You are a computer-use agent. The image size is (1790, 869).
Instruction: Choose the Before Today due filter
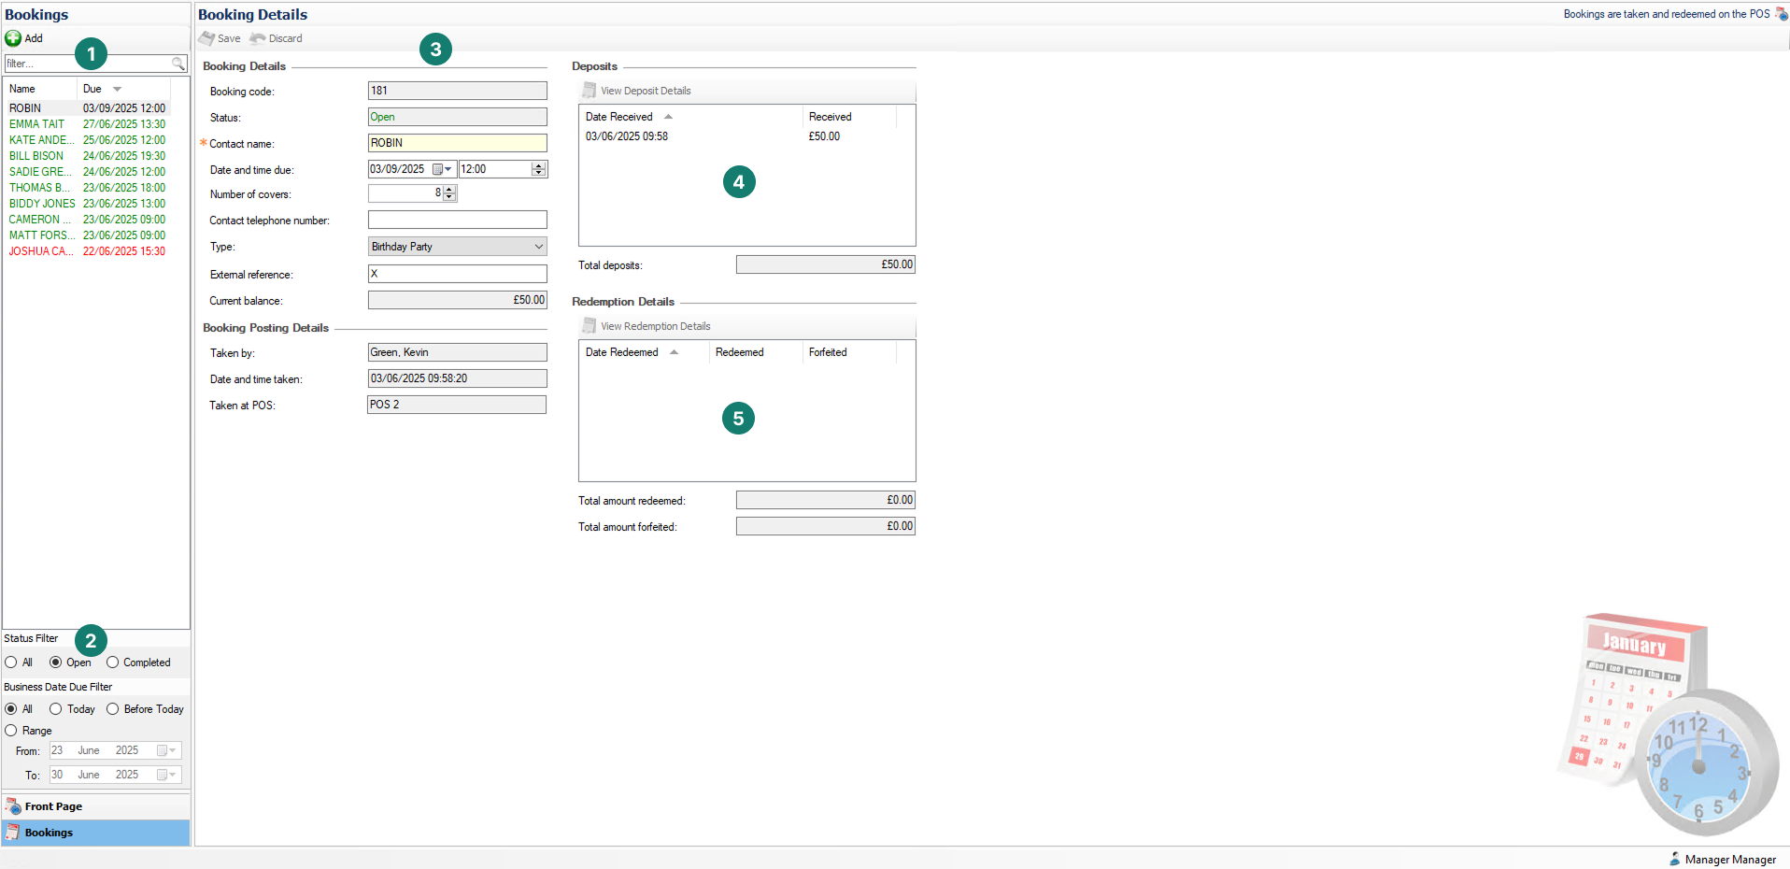[113, 709]
